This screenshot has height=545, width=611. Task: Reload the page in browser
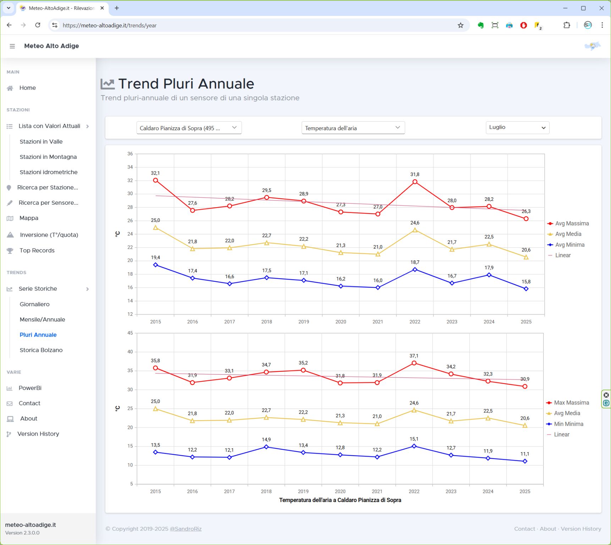38,25
